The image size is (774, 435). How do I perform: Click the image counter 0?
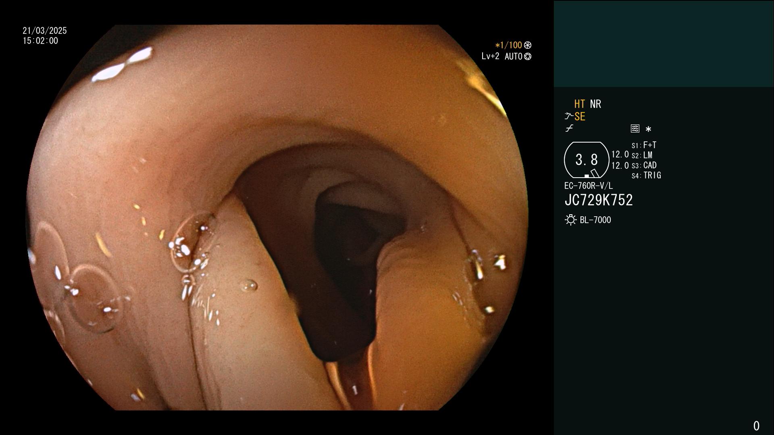click(756, 426)
